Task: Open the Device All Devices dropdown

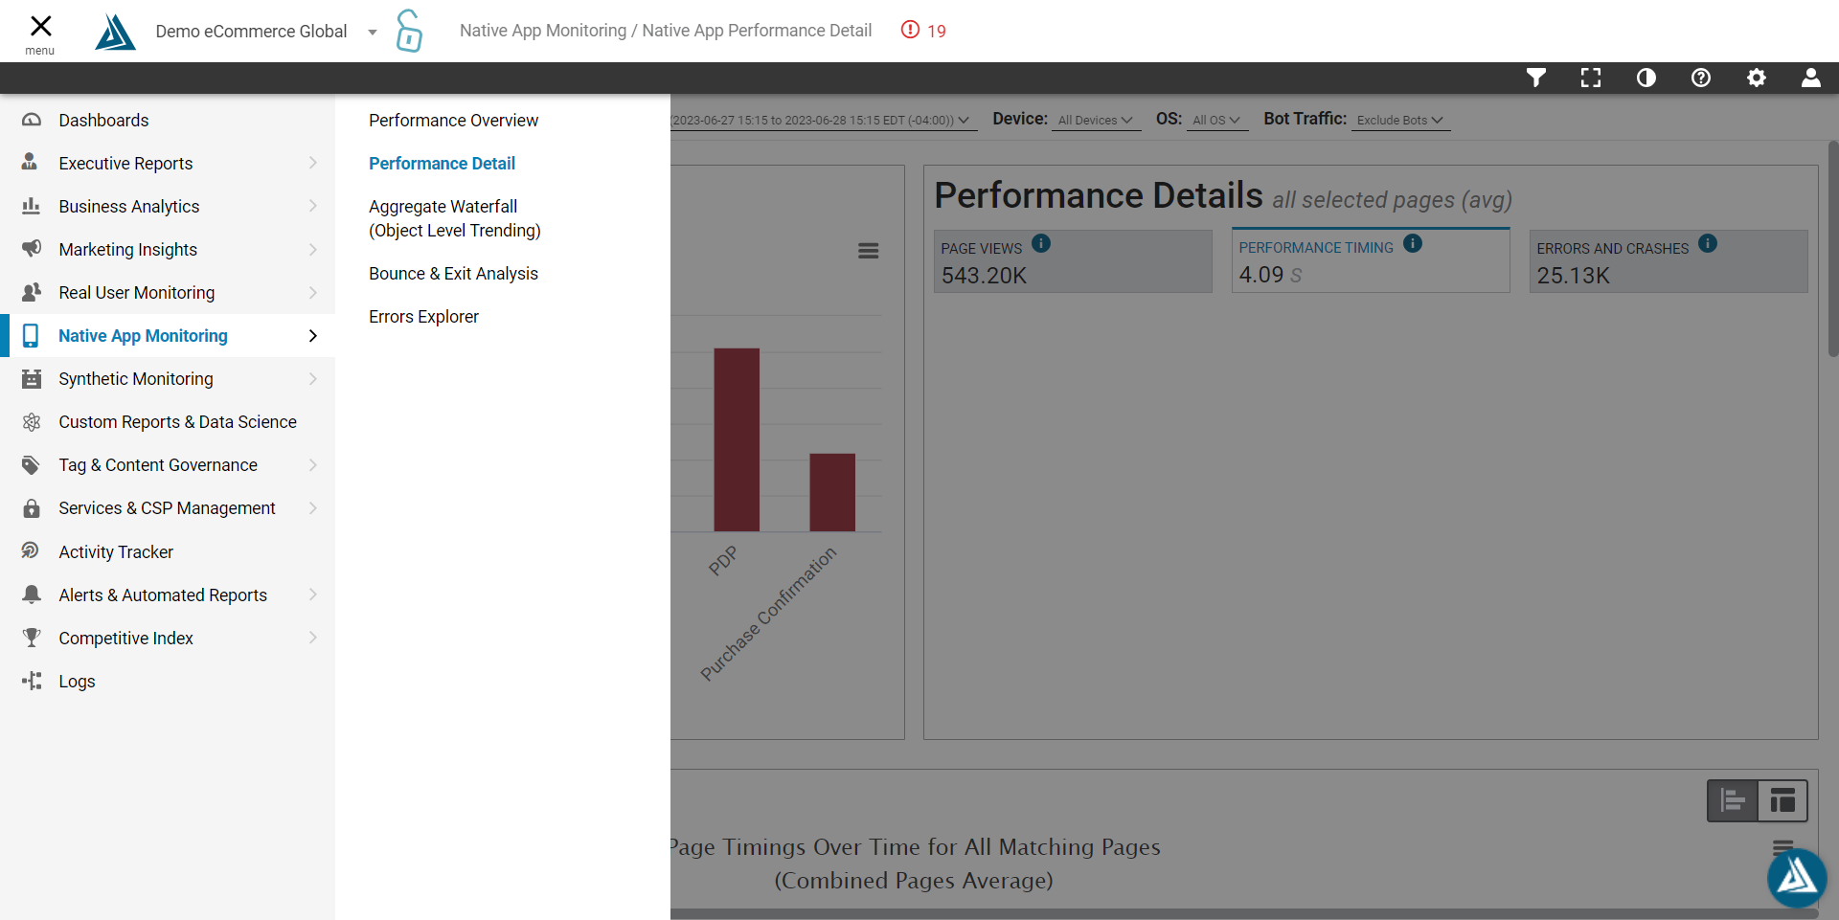Action: coord(1096,121)
